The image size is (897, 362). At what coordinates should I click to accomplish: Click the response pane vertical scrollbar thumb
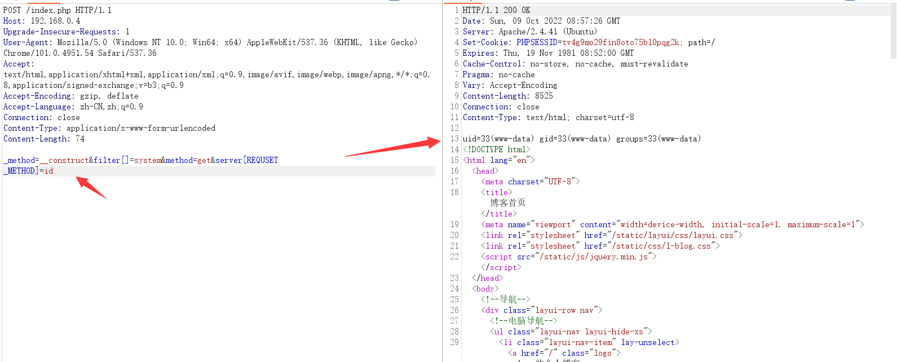[893, 32]
